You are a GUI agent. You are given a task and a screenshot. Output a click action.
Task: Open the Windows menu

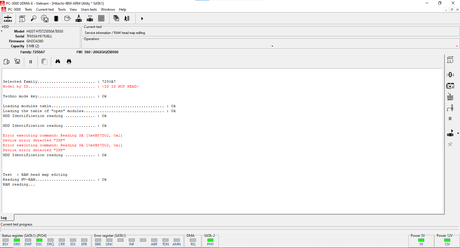tap(108, 10)
